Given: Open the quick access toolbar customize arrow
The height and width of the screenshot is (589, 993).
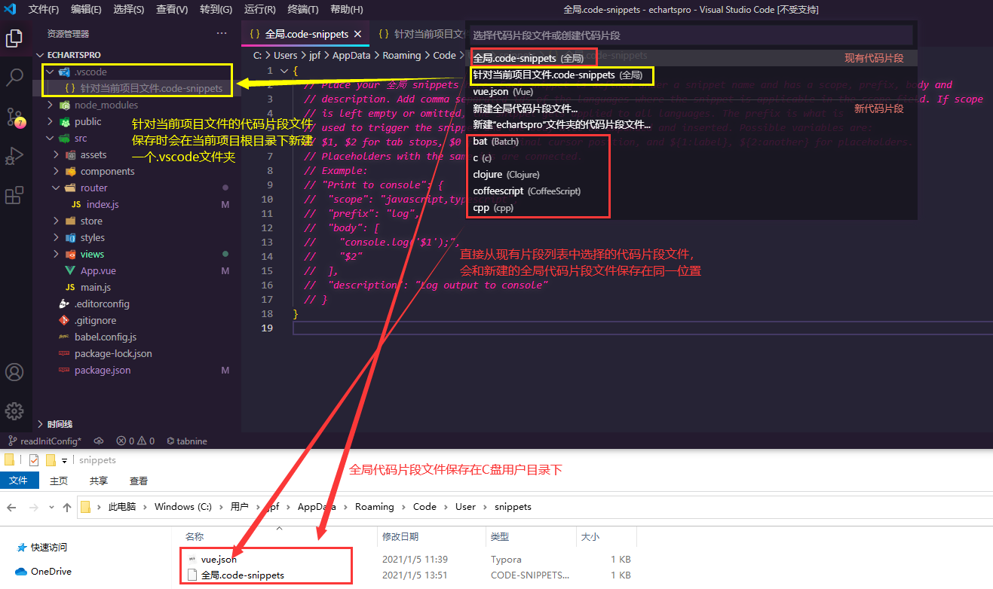Looking at the screenshot, I should [x=65, y=460].
